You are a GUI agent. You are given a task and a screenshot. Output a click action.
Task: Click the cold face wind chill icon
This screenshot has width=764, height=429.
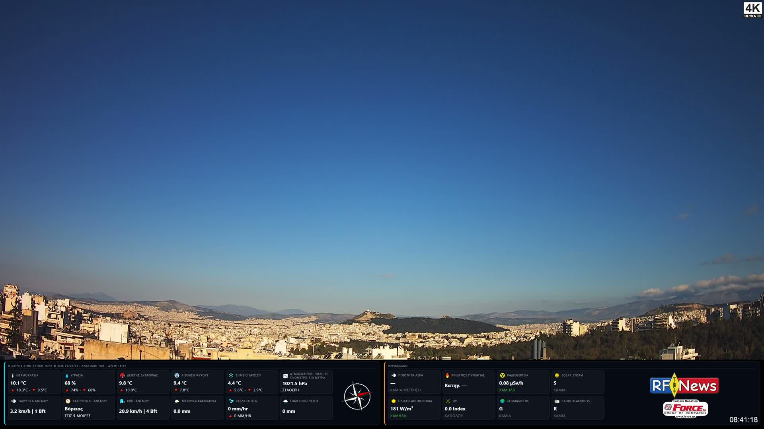coord(177,375)
